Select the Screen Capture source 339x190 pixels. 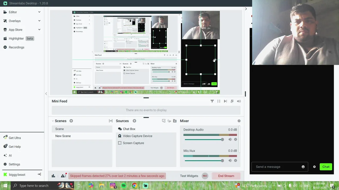point(146,143)
